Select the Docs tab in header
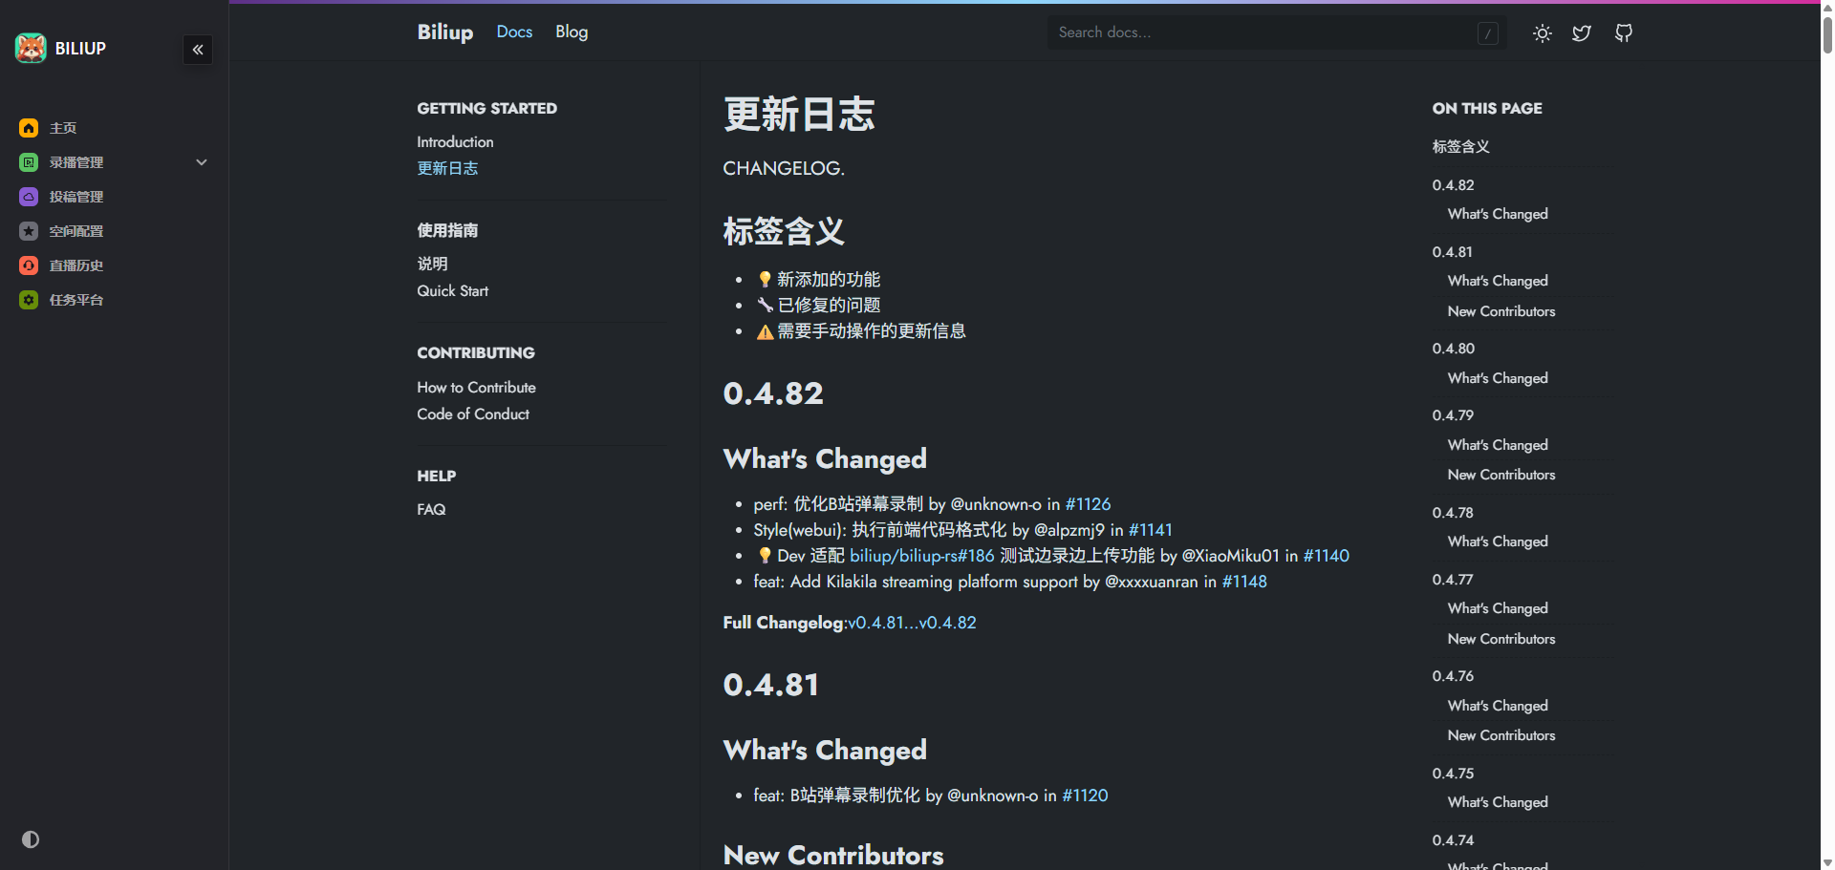The width and height of the screenshot is (1835, 870). coord(514,32)
